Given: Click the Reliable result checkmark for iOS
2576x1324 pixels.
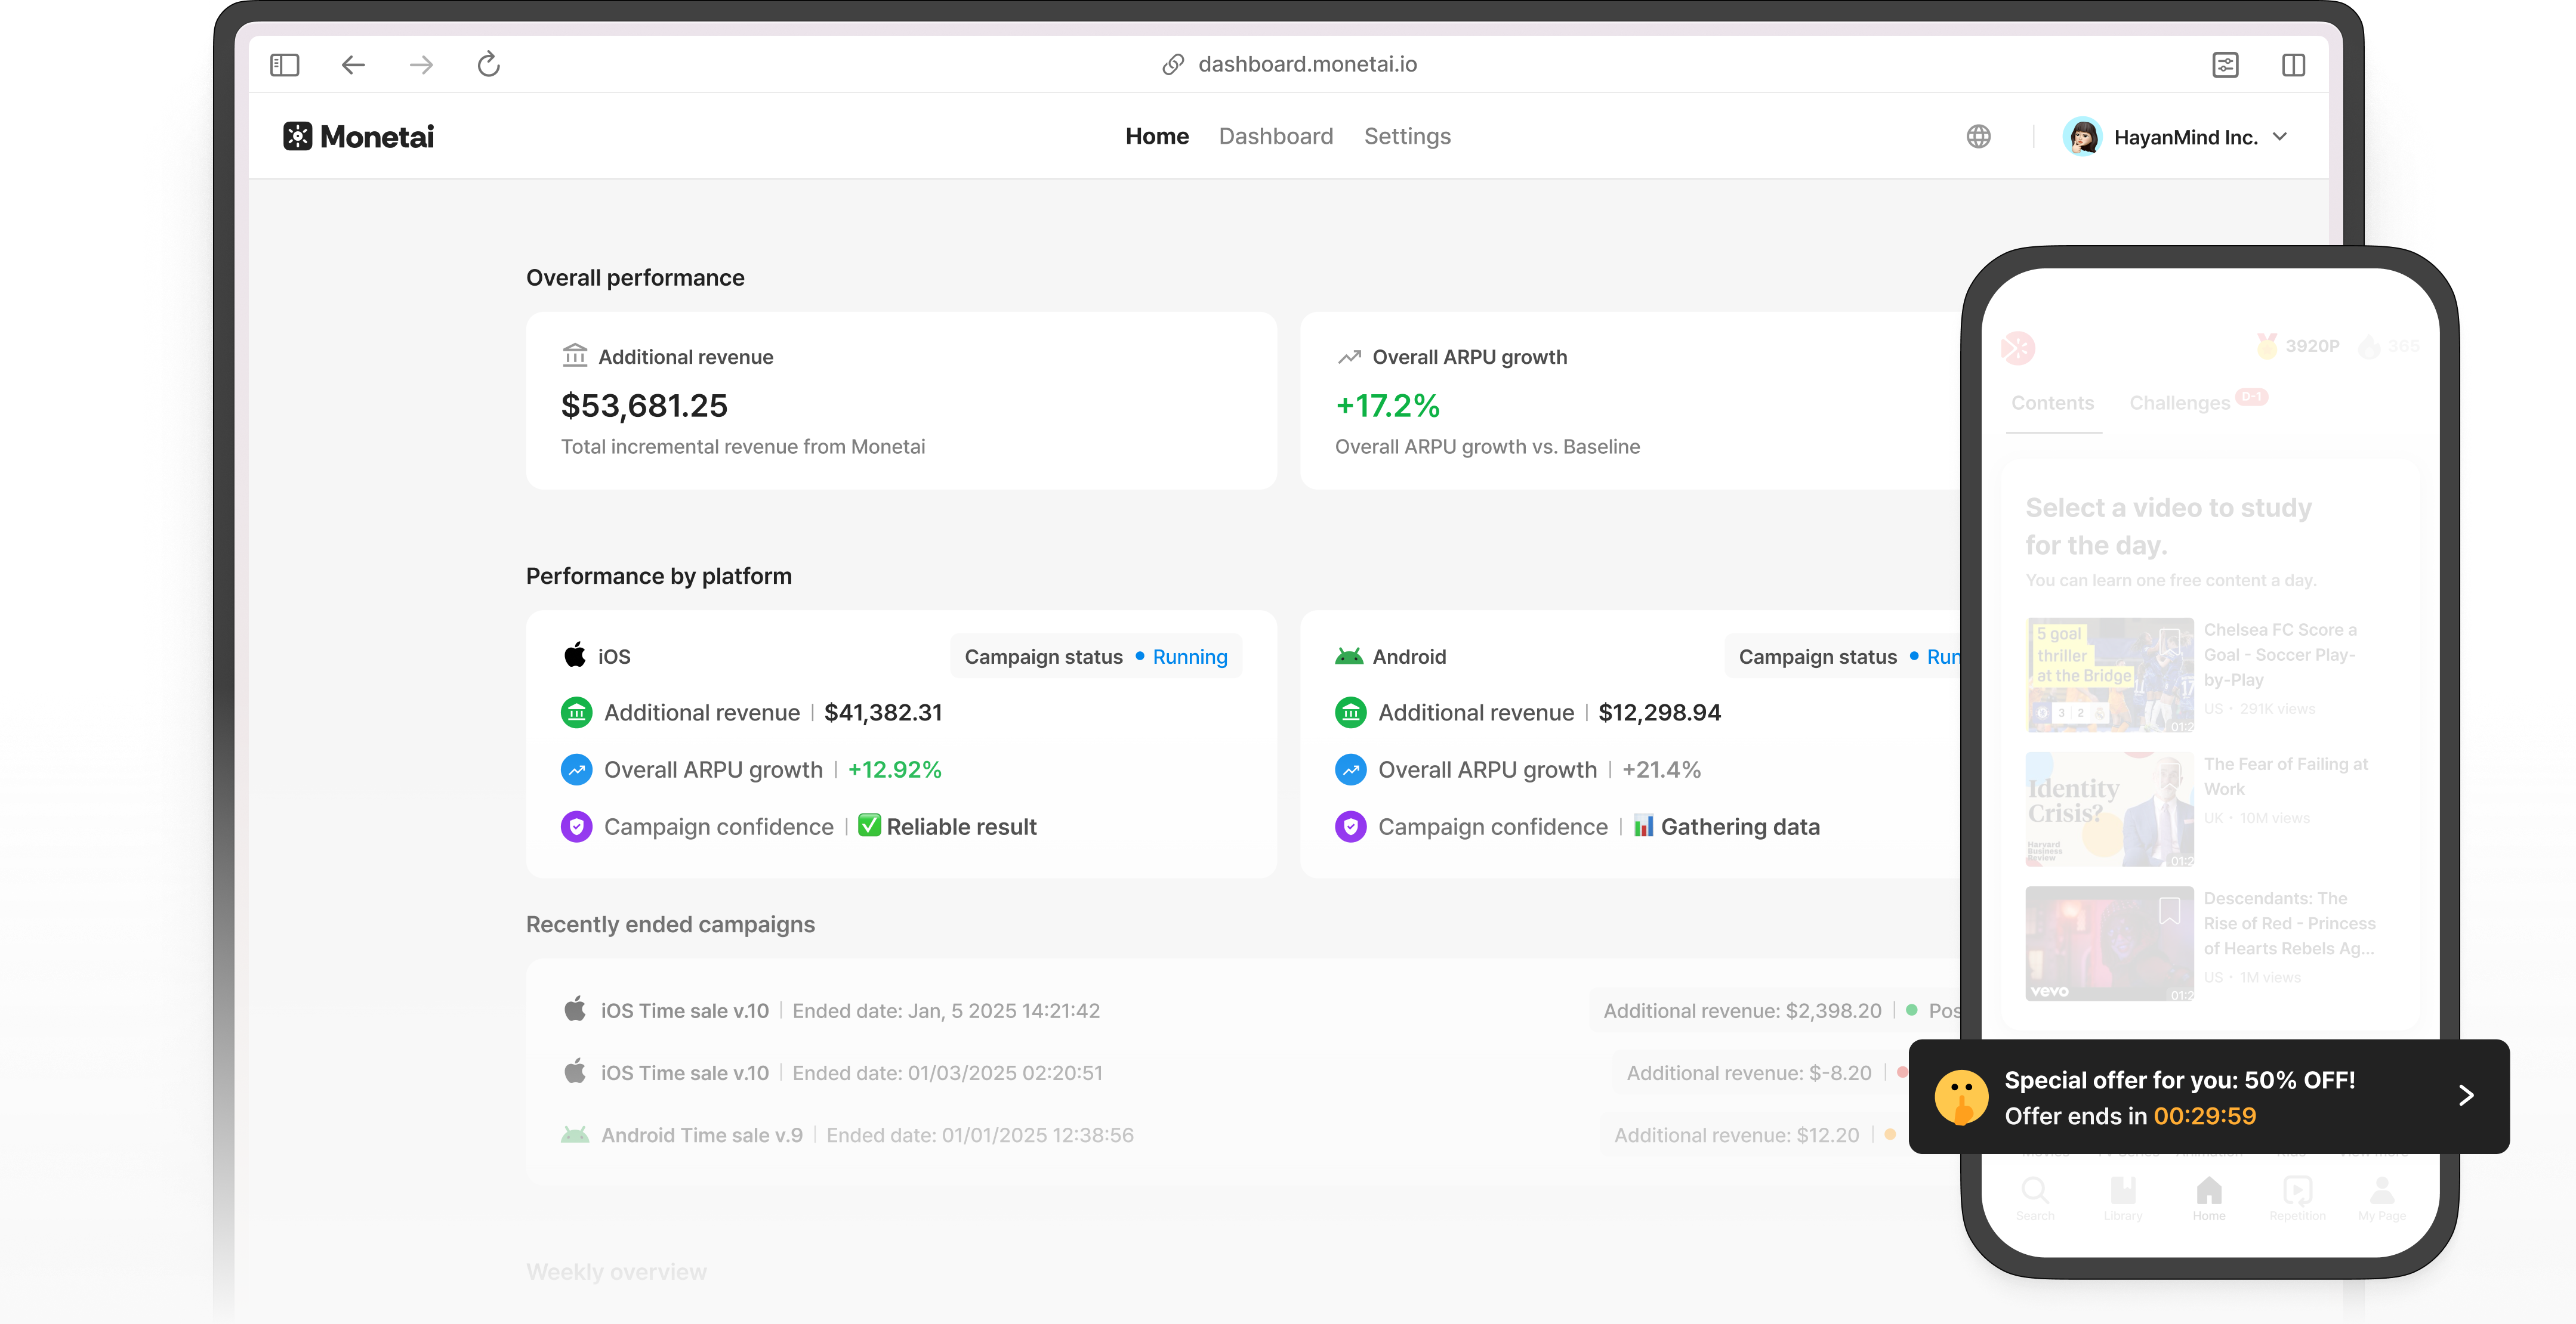Looking at the screenshot, I should [869, 825].
